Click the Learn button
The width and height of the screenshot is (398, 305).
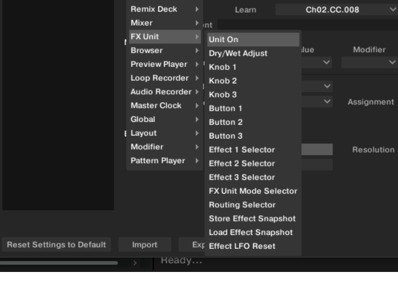pyautogui.click(x=246, y=10)
